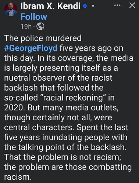This screenshot has width=139, height=183.
Task: Click the blue verified badge
Action: (x=85, y=6)
